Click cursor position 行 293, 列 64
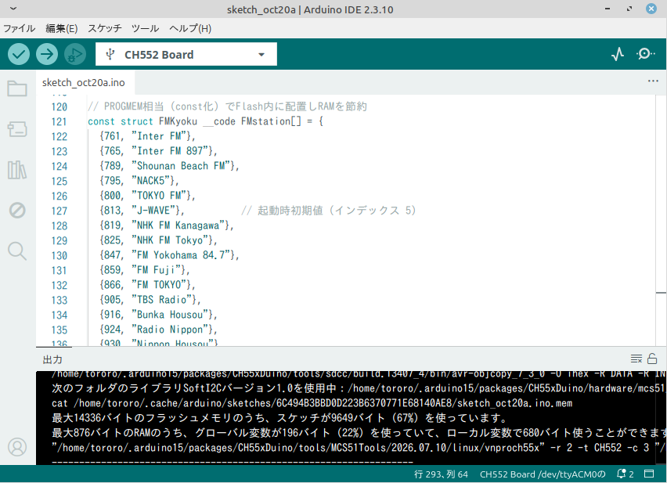Image resolution: width=667 pixels, height=483 pixels. [441, 474]
